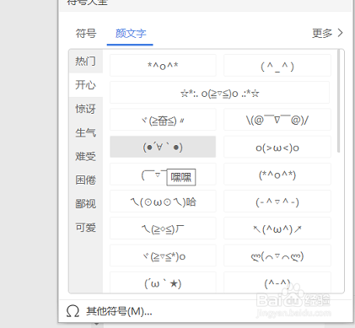Select the 可爱 category
This screenshot has height=328, width=355.
click(x=86, y=228)
